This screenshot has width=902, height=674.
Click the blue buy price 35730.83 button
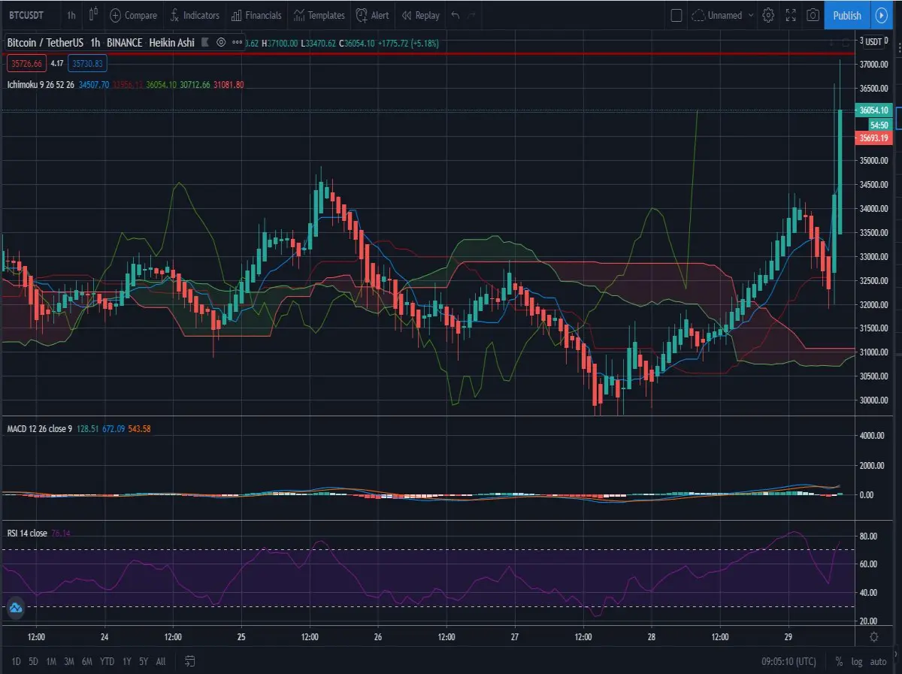pos(88,64)
